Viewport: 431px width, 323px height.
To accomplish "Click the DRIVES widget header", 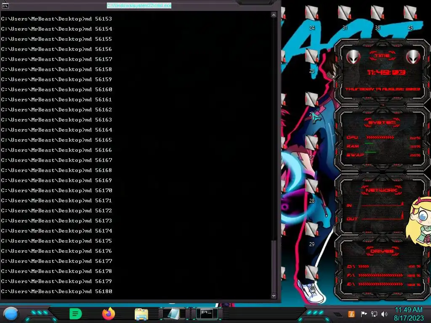I will [x=382, y=251].
